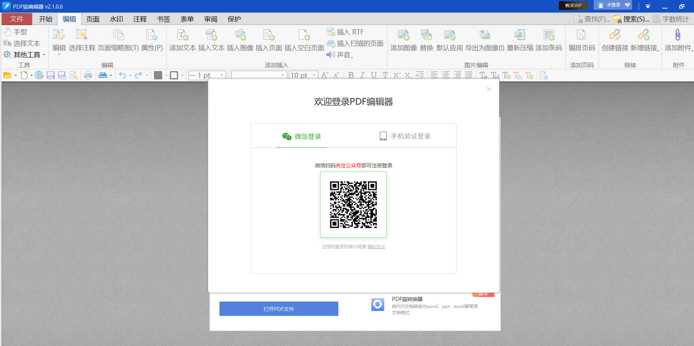The width and height of the screenshot is (694, 346).
Task: Open the 隐私协议 privacy link
Action: coord(375,246)
